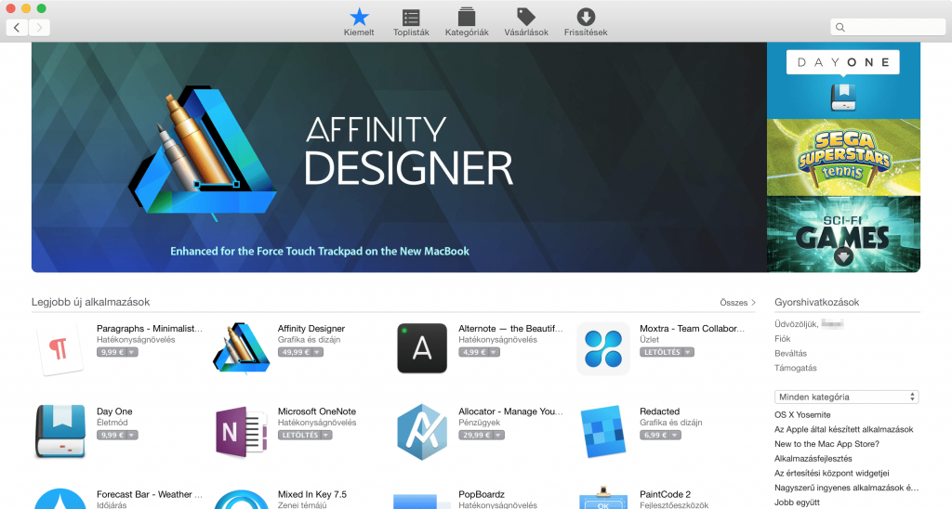
Task: Expand Moxtra's LETÖLTÉS button arrow
Action: click(x=688, y=353)
